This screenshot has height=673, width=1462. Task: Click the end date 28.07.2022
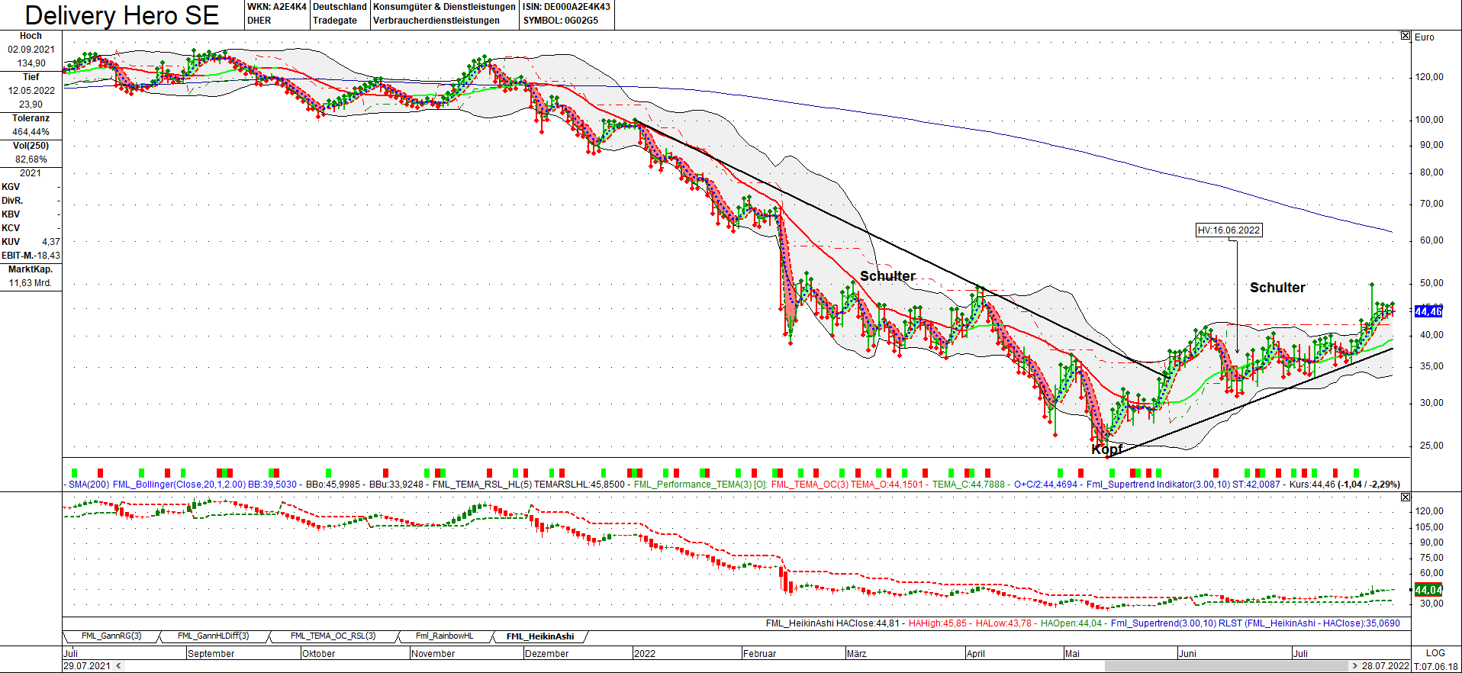pos(1386,666)
